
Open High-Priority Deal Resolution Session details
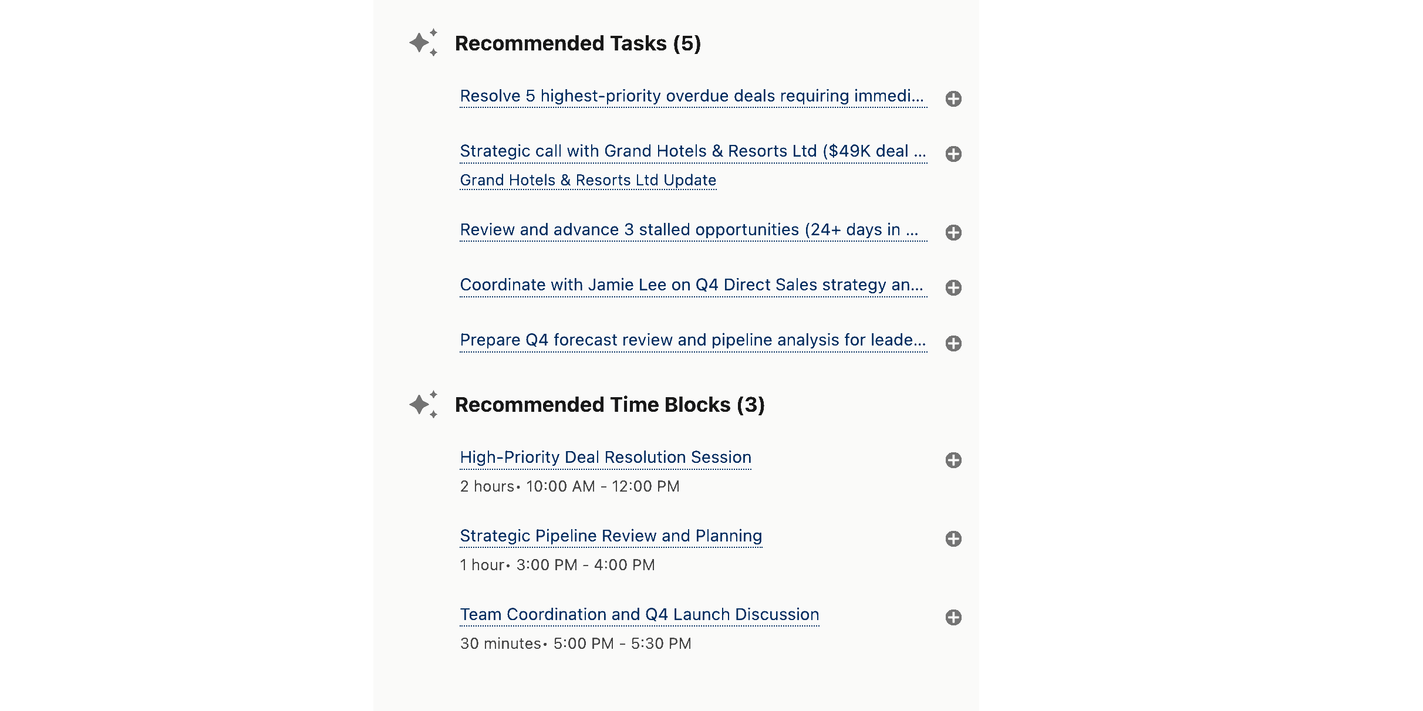click(x=605, y=457)
